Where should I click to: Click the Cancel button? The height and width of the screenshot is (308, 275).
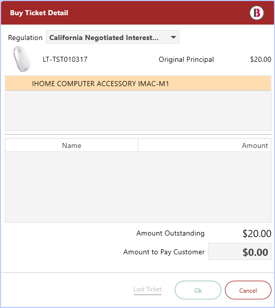[x=248, y=290]
